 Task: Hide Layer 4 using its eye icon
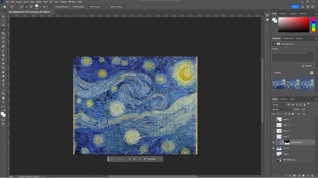pos(273,148)
